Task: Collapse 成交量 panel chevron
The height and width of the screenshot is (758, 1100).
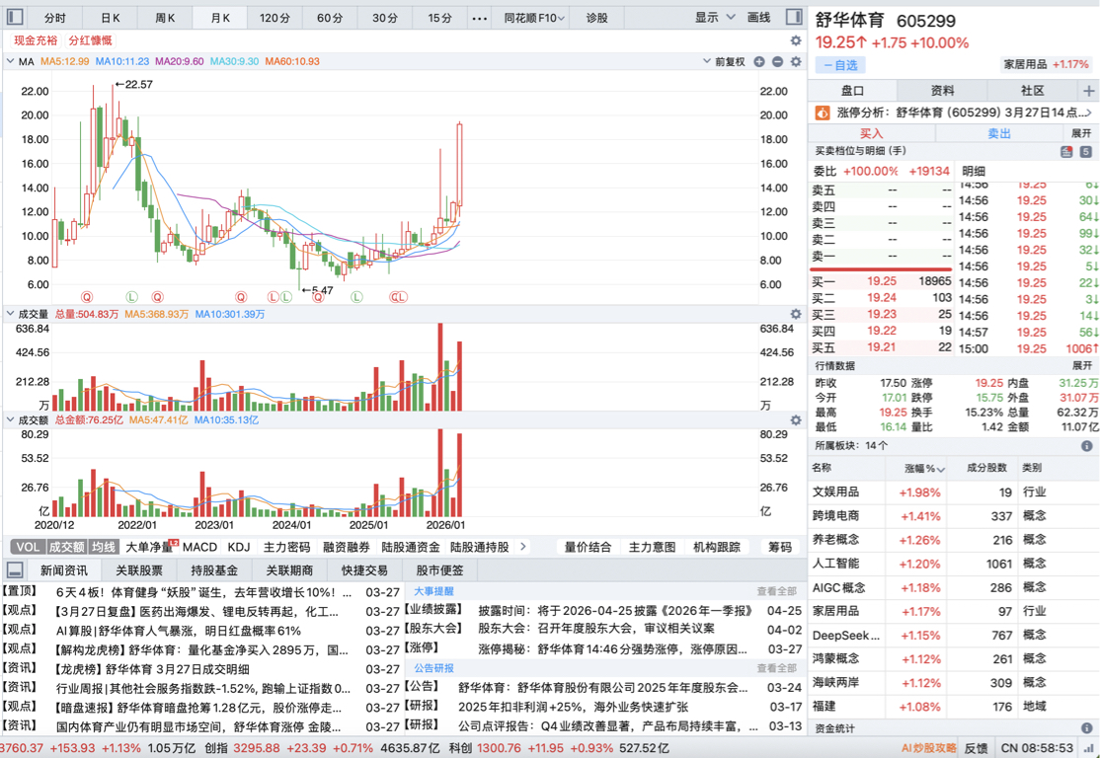Action: click(x=11, y=314)
